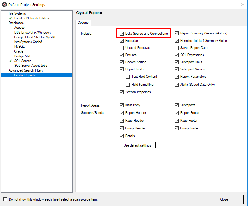Open SQL Server Agent Jobs settings
This screenshot has height=206, width=248.
[31, 66]
